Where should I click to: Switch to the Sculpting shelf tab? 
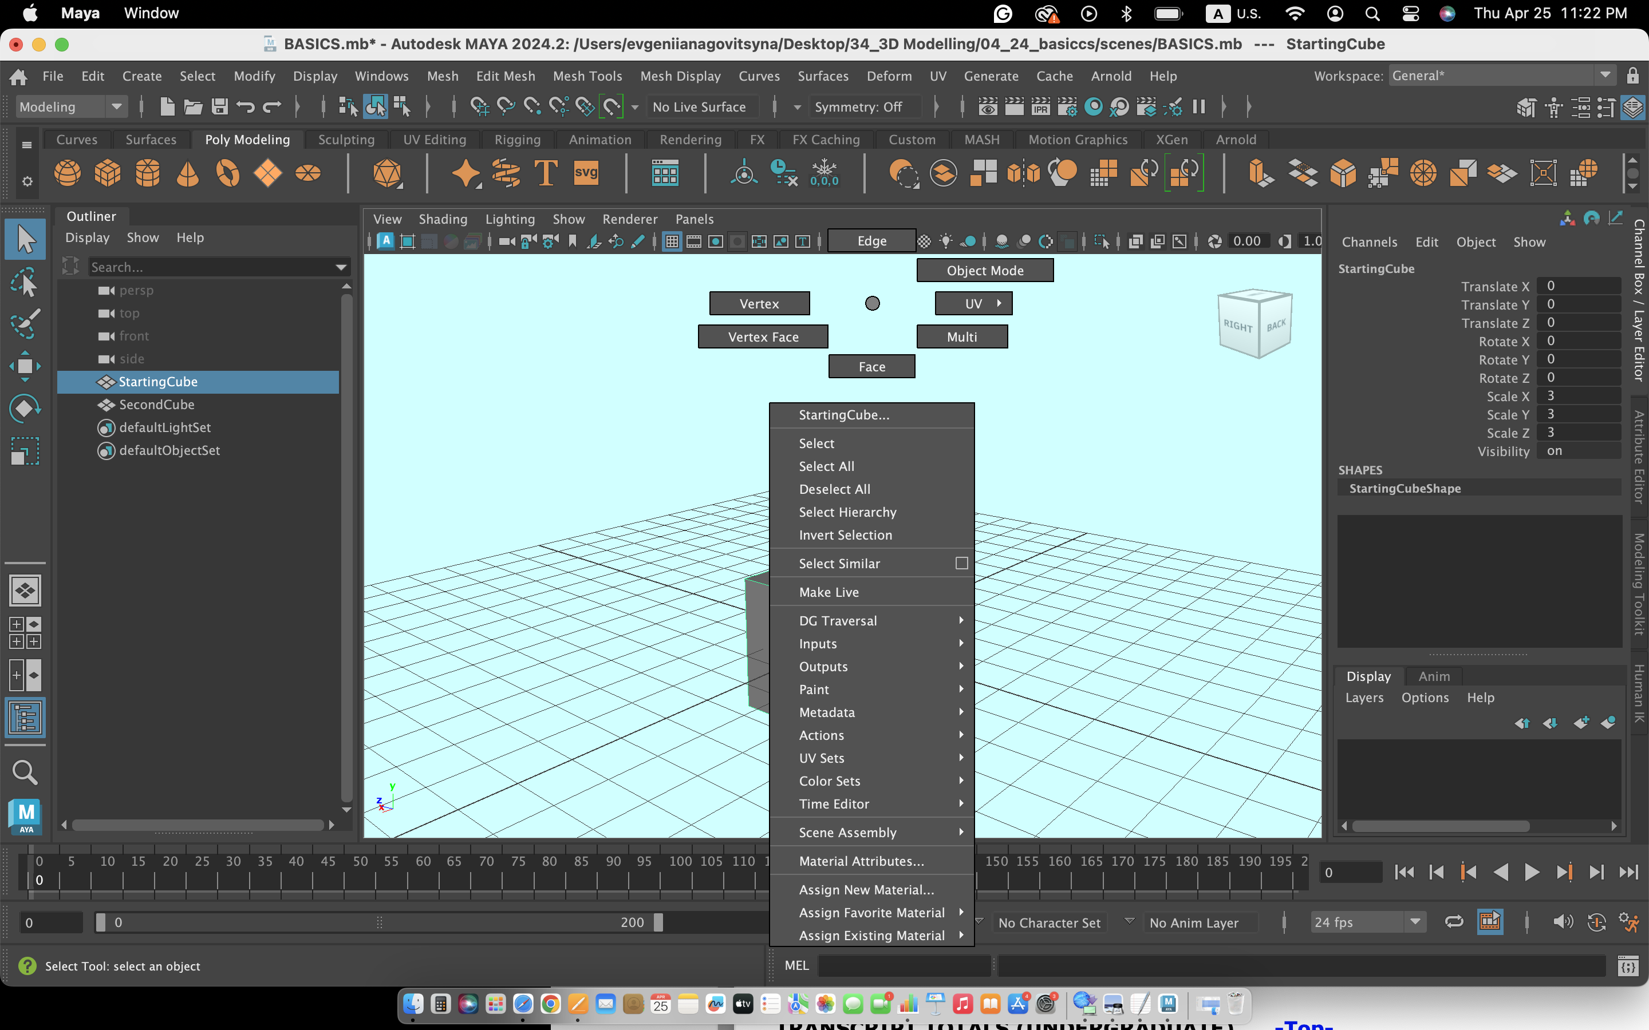pos(346,140)
